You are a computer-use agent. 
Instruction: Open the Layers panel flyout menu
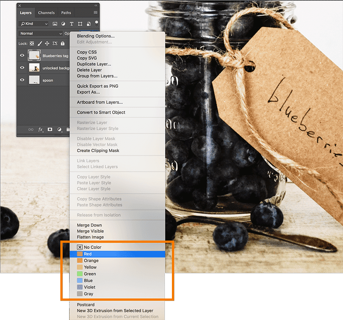96,13
